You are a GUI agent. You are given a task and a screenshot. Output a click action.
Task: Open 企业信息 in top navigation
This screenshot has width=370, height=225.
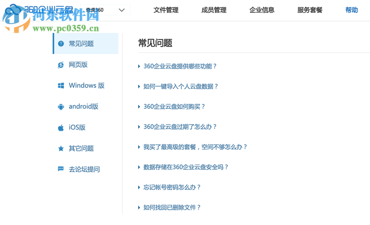(x=262, y=10)
